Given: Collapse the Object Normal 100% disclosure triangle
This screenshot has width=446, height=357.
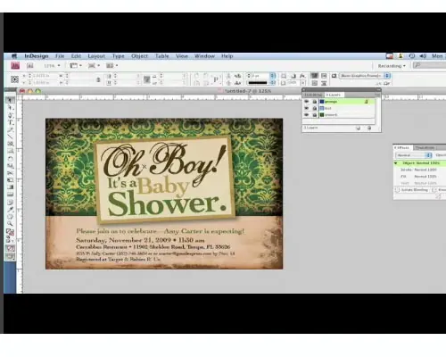Looking at the screenshot, I should coord(396,163).
